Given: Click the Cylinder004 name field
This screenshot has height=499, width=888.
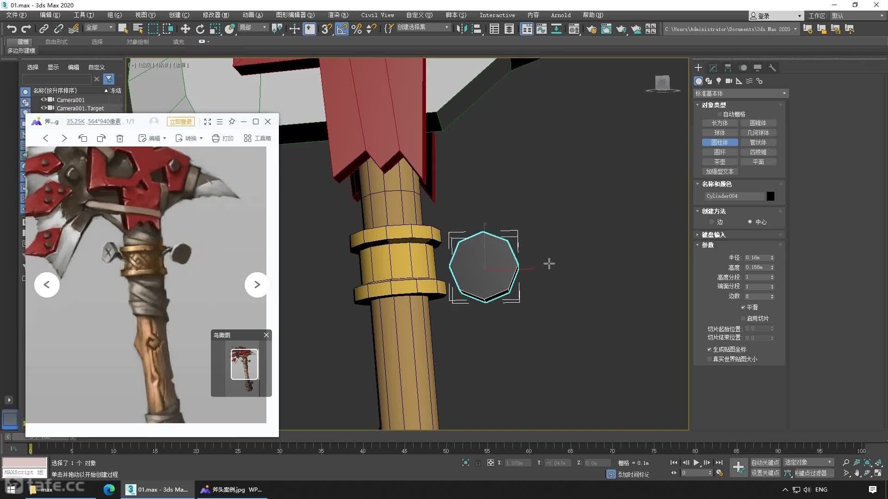Looking at the screenshot, I should click(x=734, y=196).
